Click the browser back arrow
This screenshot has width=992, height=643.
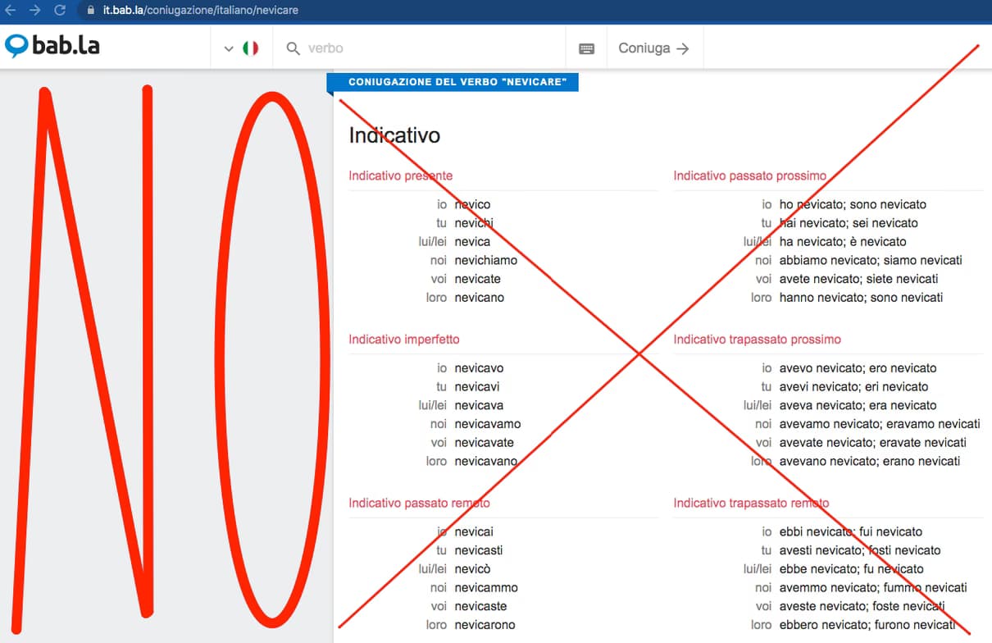[11, 11]
